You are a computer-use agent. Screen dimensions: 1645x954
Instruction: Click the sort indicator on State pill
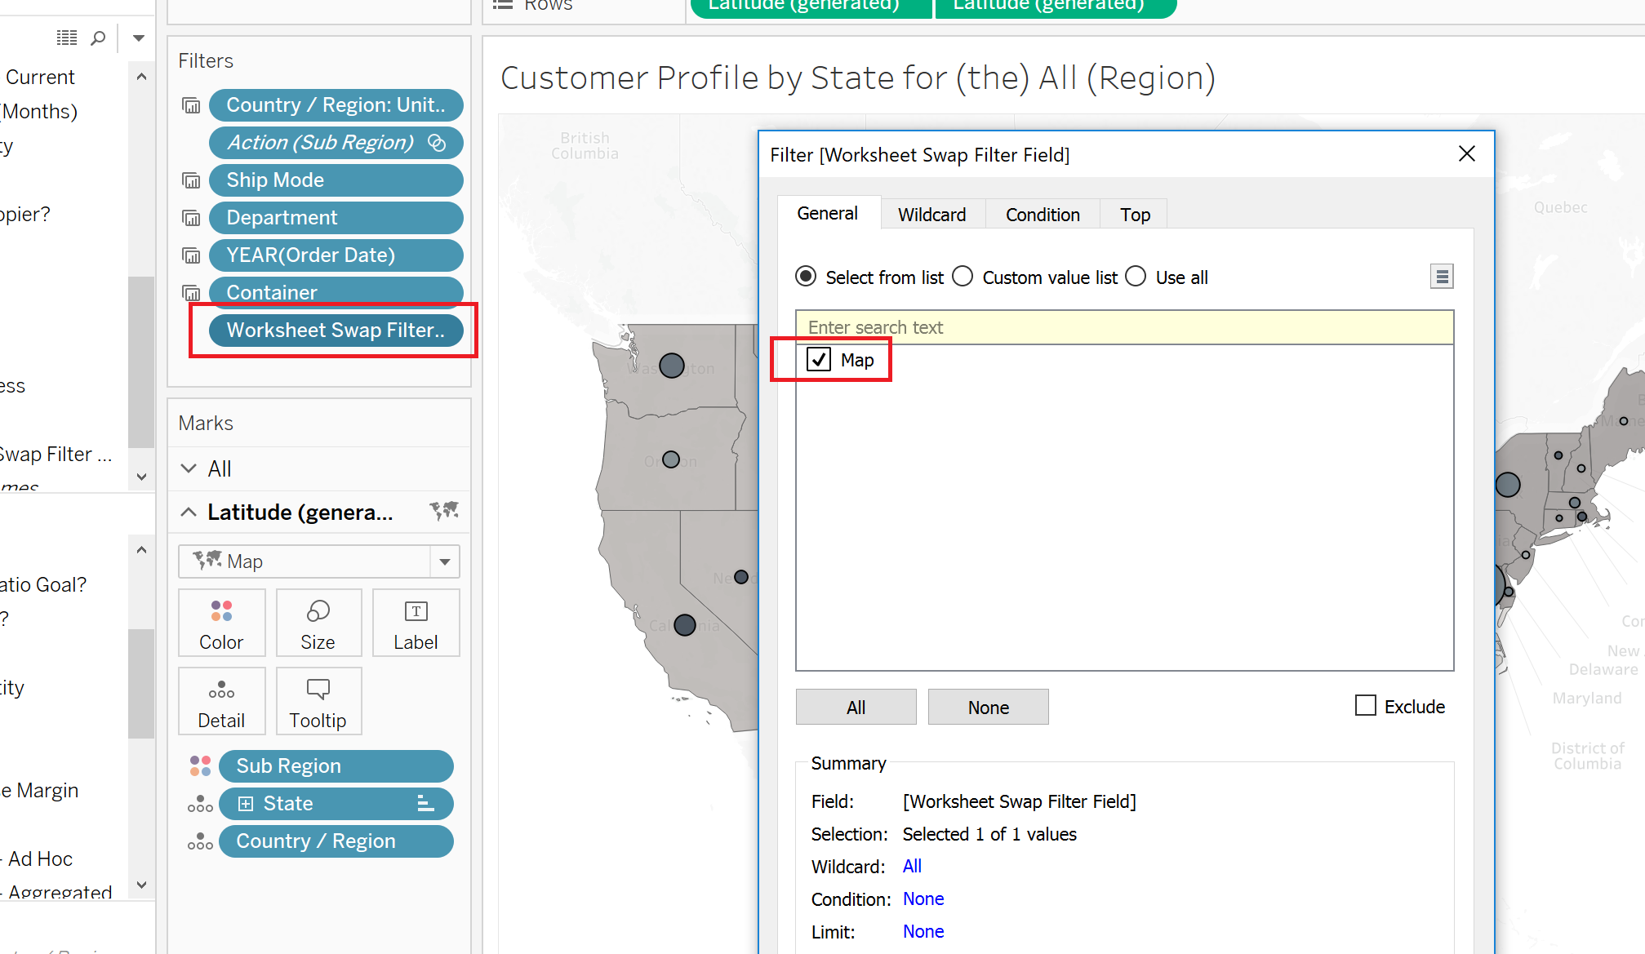pos(425,804)
